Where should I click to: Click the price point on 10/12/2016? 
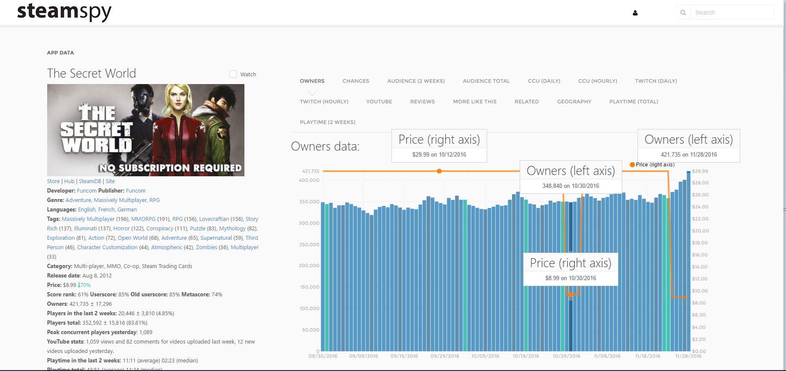[439, 171]
